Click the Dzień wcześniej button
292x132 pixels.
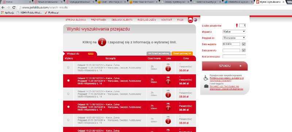coord(158,53)
